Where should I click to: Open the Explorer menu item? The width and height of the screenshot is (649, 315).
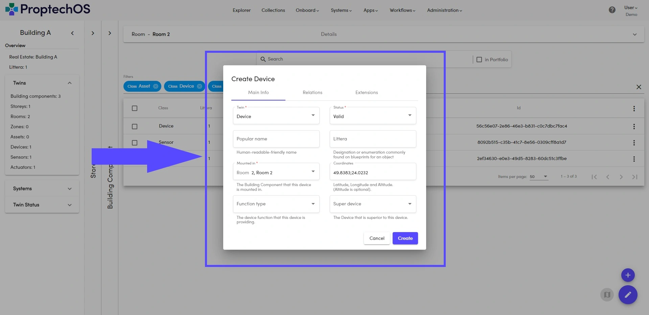[x=241, y=10]
